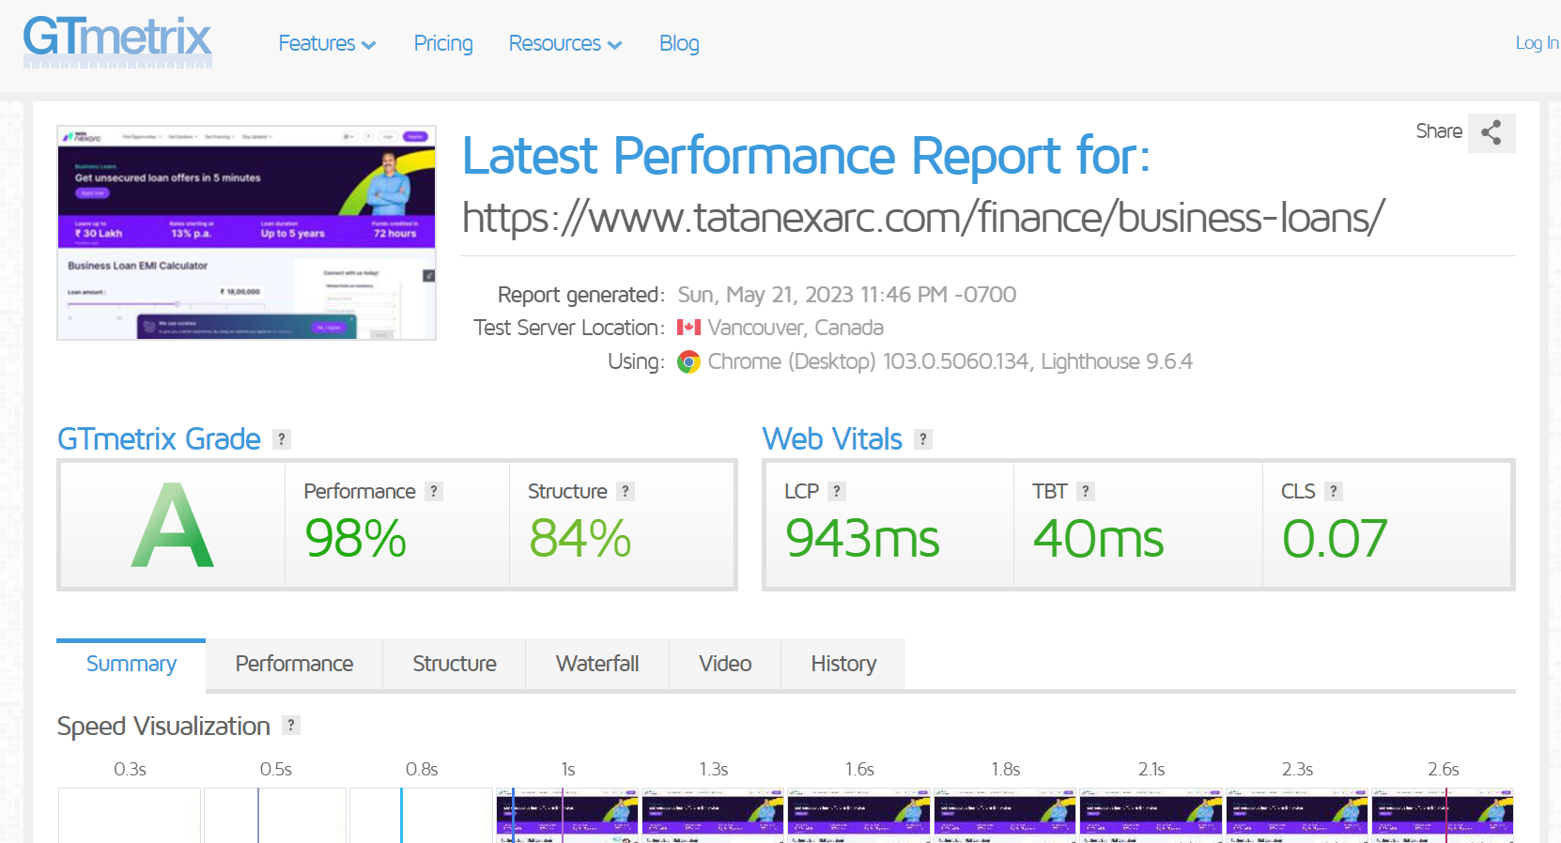Viewport: 1561px width, 843px height.
Task: Open the Video tab
Action: coord(725,665)
